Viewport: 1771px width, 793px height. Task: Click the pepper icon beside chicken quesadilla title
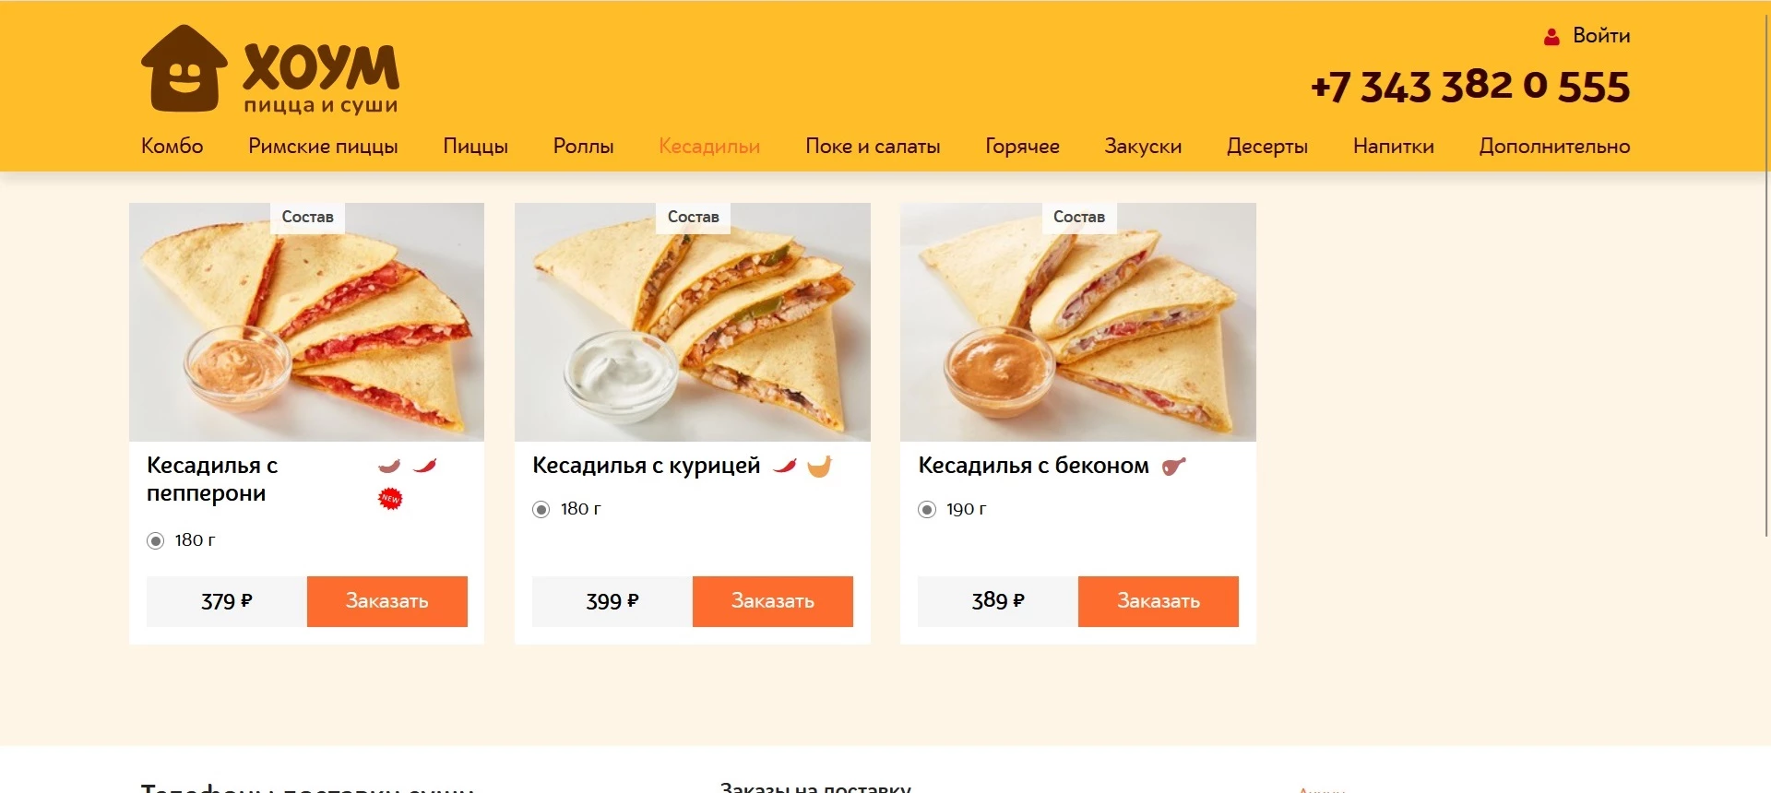pos(783,466)
